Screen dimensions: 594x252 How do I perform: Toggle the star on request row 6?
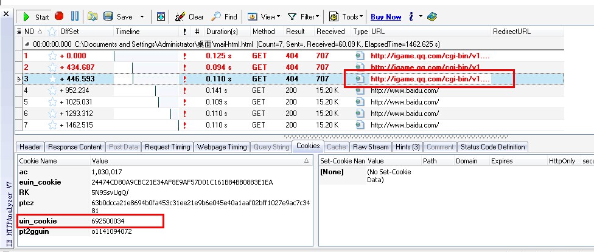tap(52, 114)
